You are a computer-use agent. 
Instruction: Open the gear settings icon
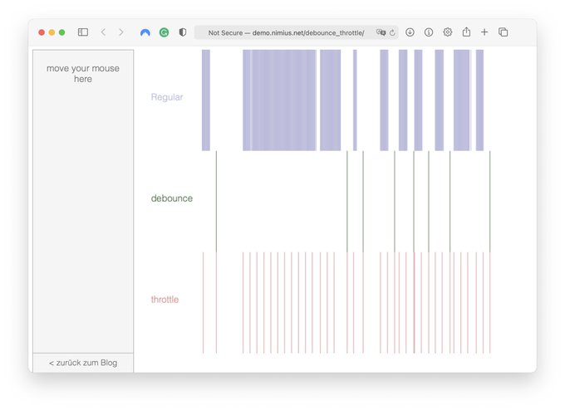coord(448,32)
